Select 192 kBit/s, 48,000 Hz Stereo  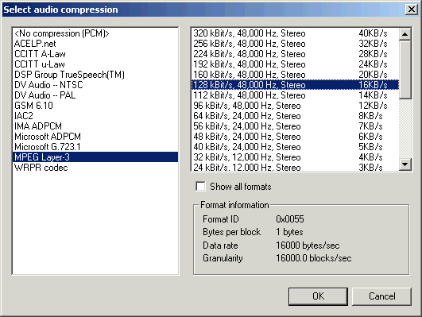[295, 64]
